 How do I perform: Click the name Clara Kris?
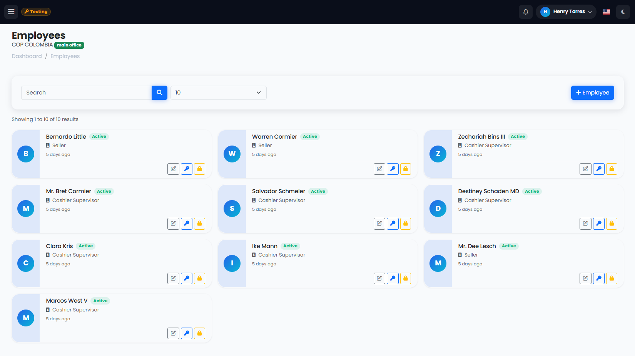pos(59,246)
